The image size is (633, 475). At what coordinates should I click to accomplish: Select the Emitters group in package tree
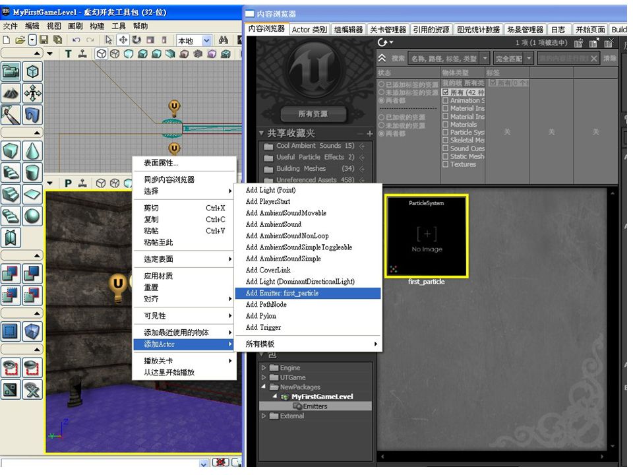tap(315, 406)
